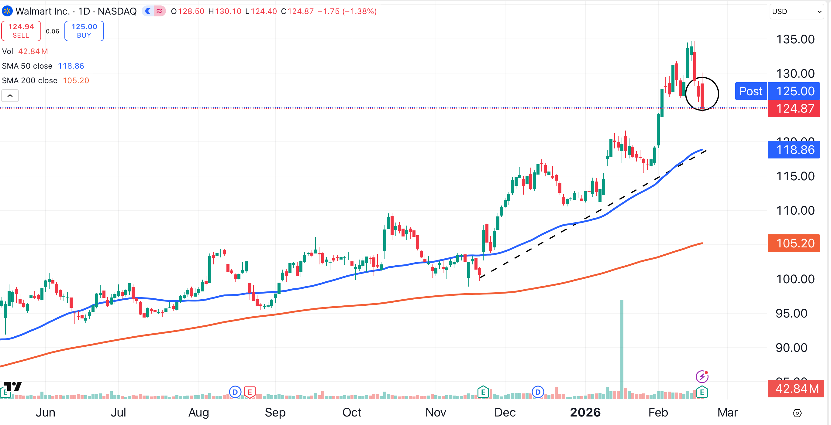831x425 pixels.
Task: Collapse the indicators legend chevron
Action: [10, 96]
